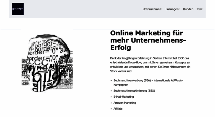The width and height of the screenshot is (215, 117).
Task: Select the Amazon Marketing list item
Action: click(x=125, y=103)
